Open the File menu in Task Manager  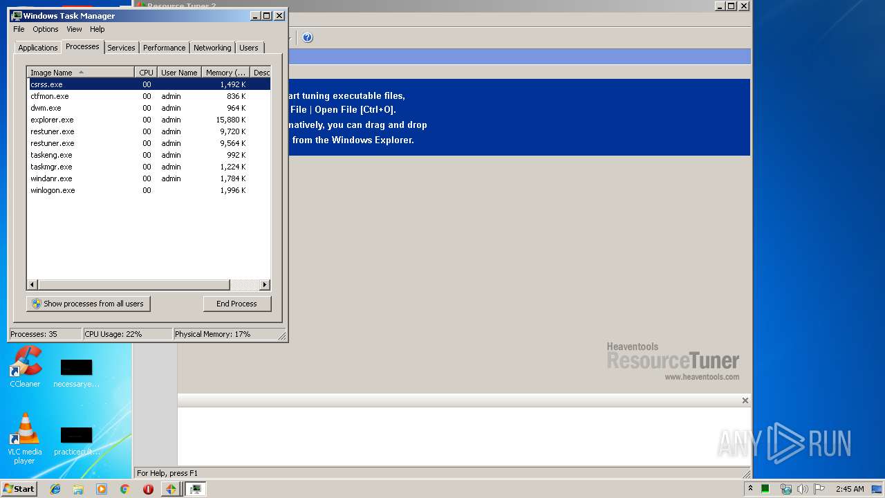coord(19,29)
